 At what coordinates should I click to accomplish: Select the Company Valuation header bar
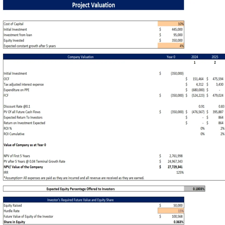pyautogui.click(x=80, y=57)
